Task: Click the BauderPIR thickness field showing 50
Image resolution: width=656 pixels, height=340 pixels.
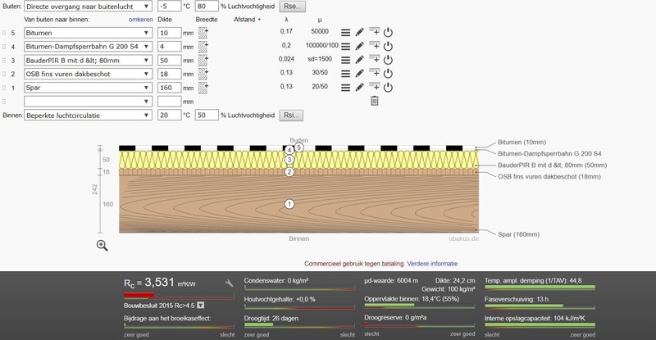Action: coord(170,61)
